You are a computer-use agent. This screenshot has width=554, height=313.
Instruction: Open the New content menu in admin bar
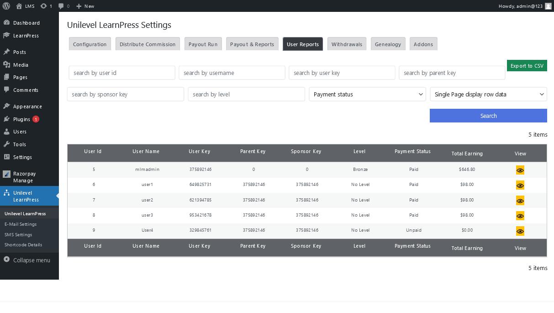pyautogui.click(x=85, y=6)
